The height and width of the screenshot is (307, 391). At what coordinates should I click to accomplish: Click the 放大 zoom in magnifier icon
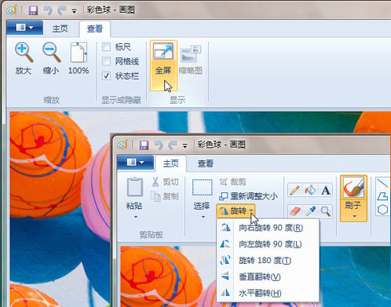23,52
